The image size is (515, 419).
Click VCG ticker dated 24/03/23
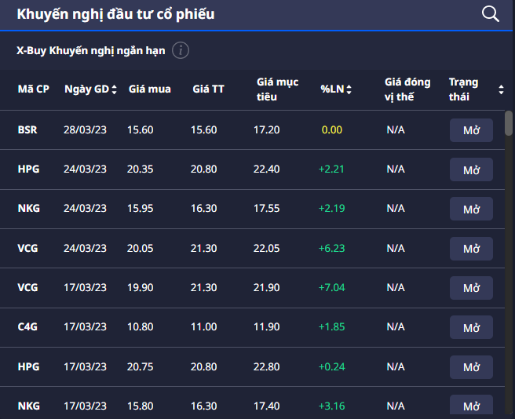click(27, 248)
